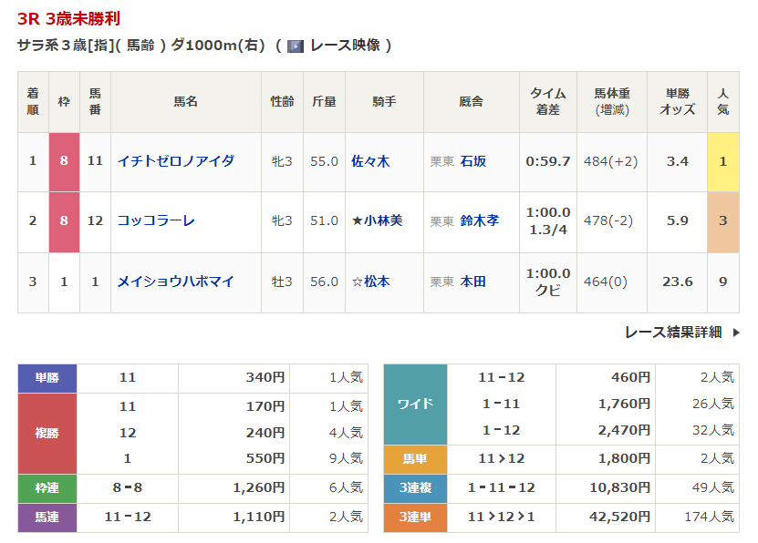The image size is (758, 543).
Task: Open trainer 本田 page
Action: 473,282
